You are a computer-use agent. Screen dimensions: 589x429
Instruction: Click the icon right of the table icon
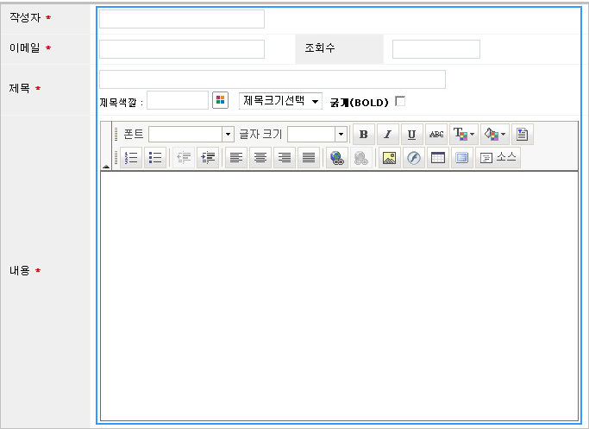[461, 158]
